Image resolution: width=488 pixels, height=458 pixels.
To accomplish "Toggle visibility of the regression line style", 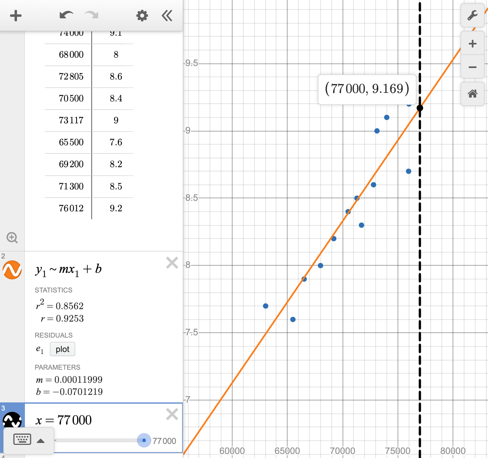I will (x=12, y=270).
